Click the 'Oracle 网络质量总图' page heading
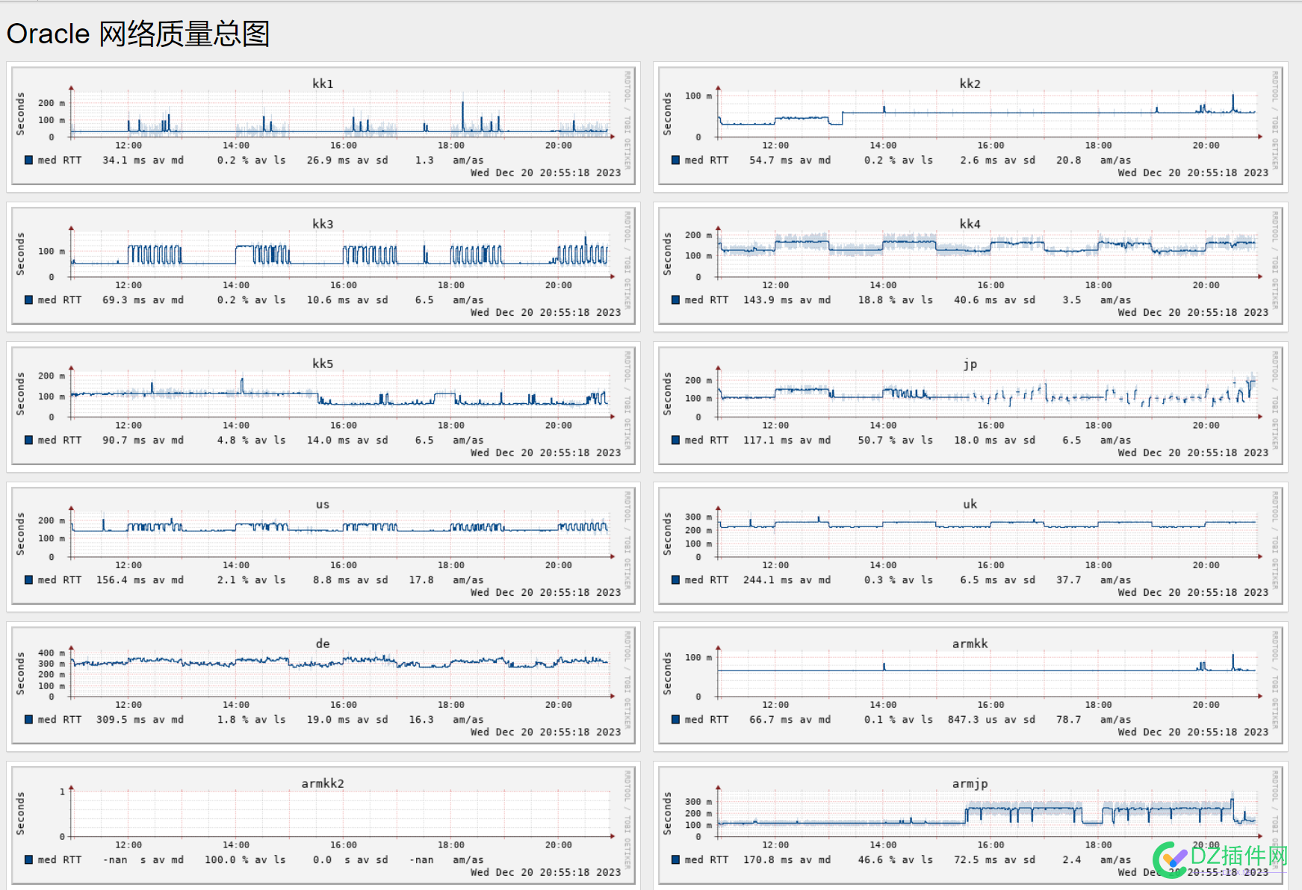1302x890 pixels. (x=138, y=34)
